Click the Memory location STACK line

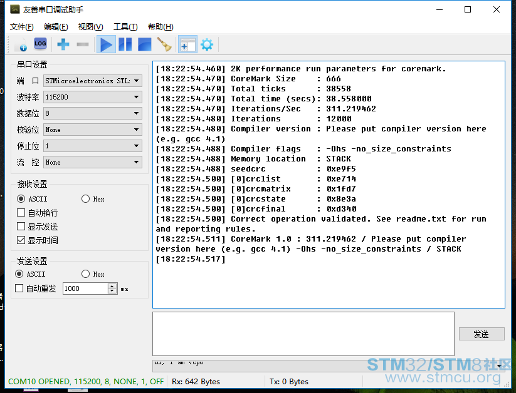click(253, 159)
